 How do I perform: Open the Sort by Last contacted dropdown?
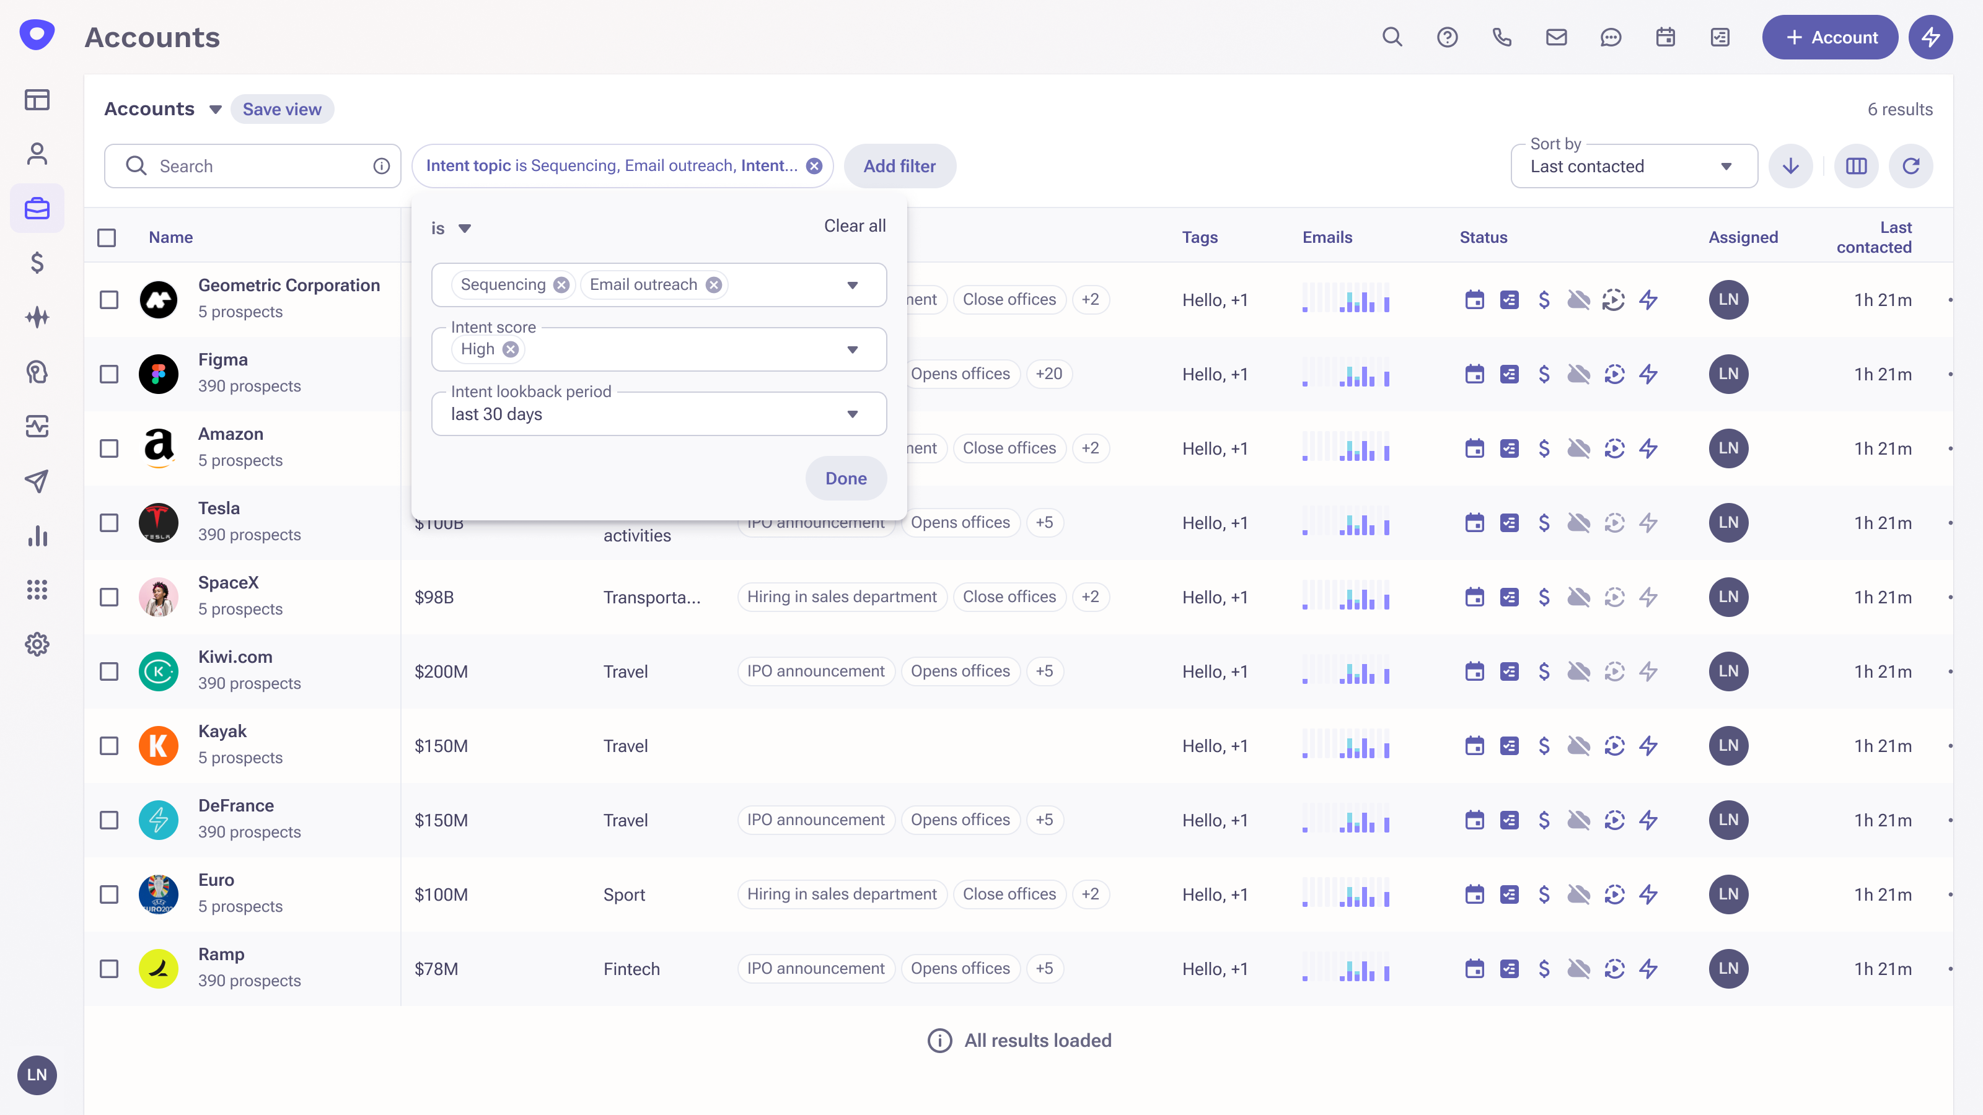point(1633,166)
